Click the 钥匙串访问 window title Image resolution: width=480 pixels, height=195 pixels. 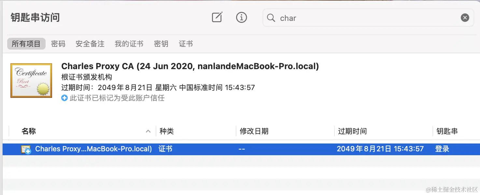[x=35, y=17]
